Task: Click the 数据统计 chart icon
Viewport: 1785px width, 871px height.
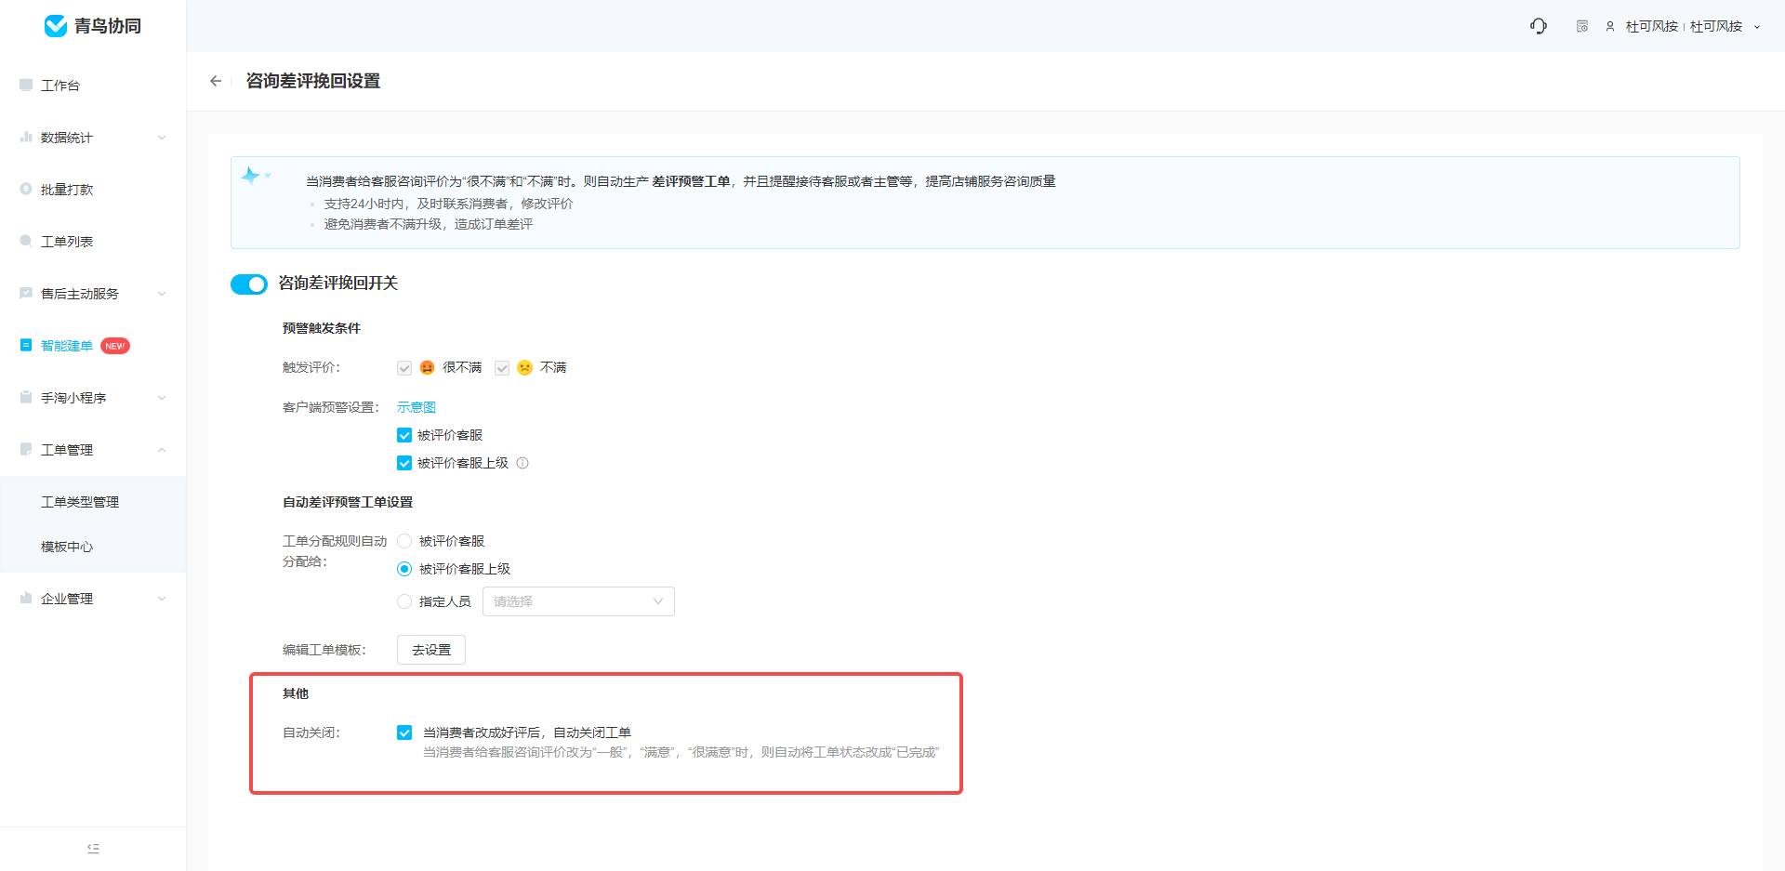Action: (x=26, y=137)
